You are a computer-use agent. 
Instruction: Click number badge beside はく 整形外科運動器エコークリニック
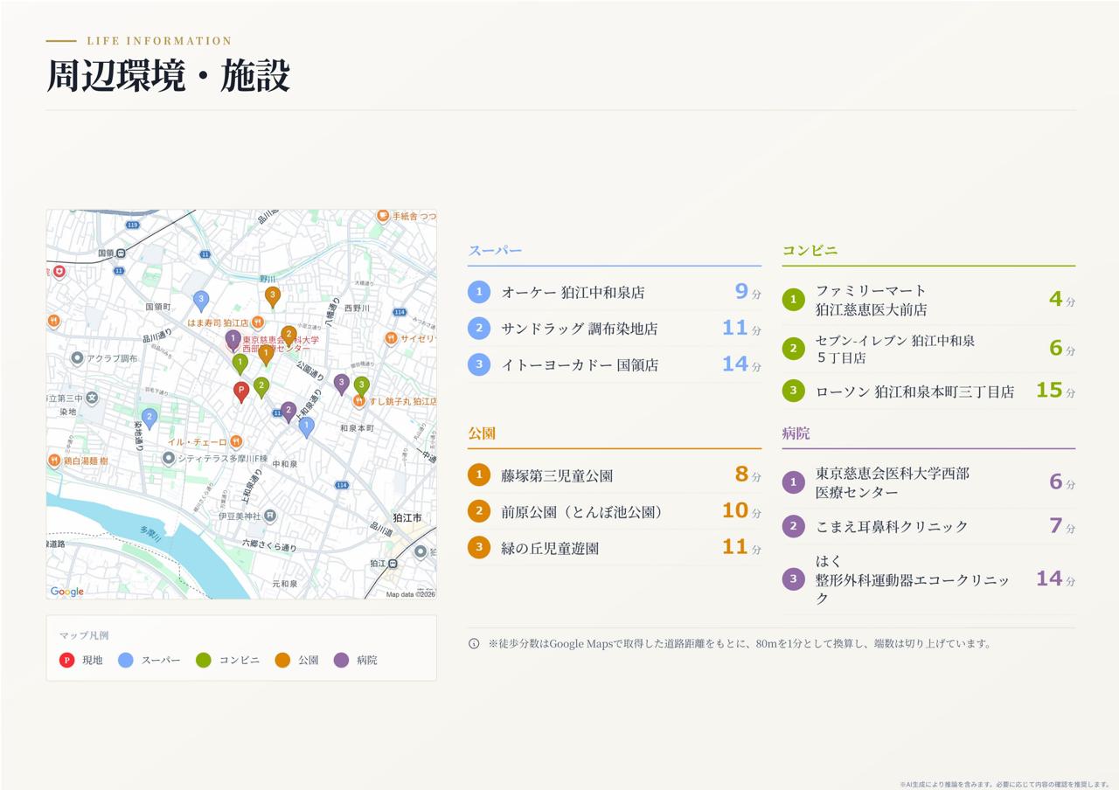point(793,579)
